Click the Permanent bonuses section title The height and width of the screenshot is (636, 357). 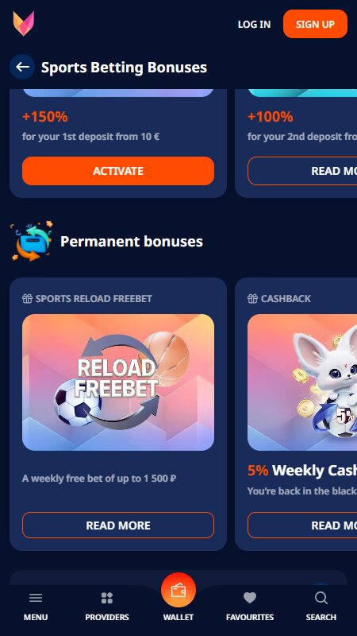coord(132,242)
